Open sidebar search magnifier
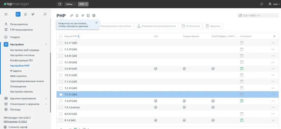Image resolution: width=281 pixels, height=129 pixels. 45,14
